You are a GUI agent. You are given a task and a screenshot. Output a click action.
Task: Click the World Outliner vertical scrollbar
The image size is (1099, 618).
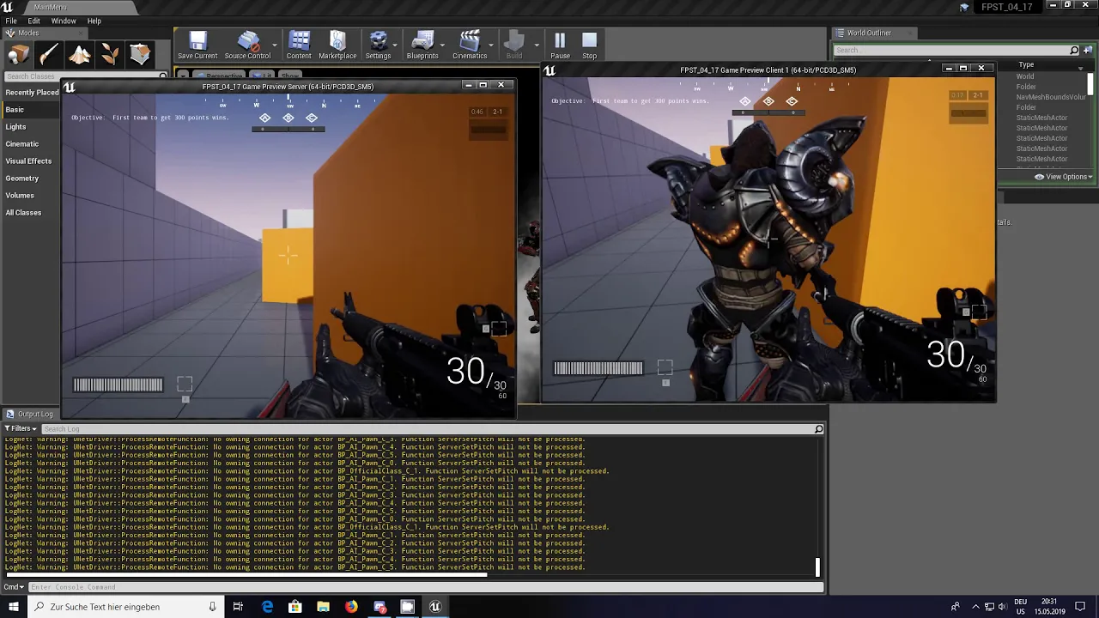1090,83
